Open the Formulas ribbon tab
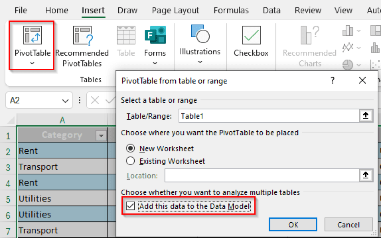The image size is (381, 238). tap(231, 10)
